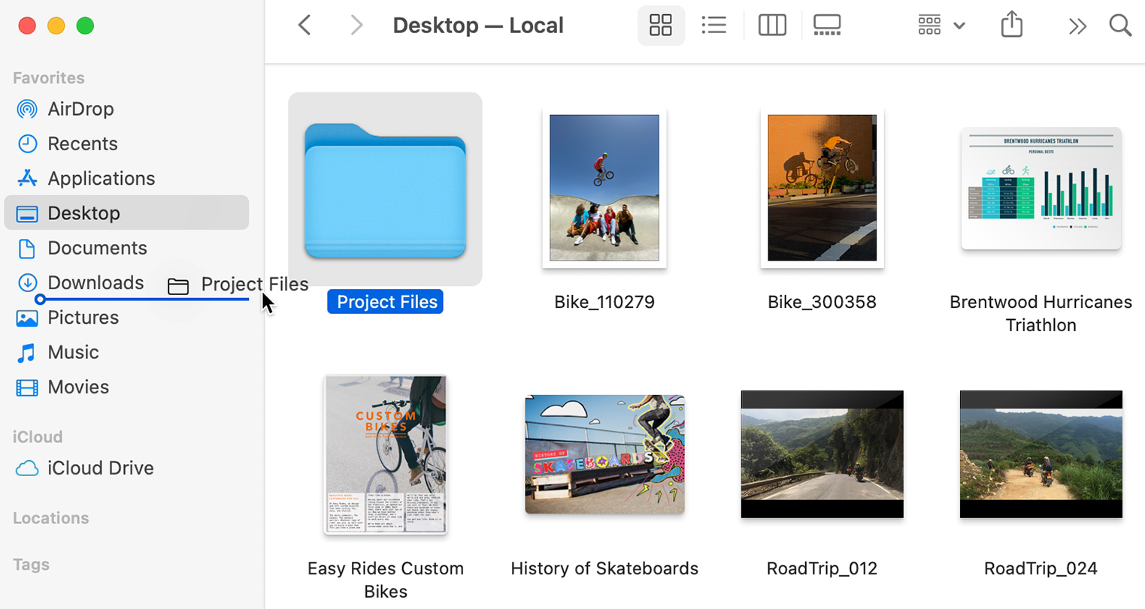This screenshot has width=1145, height=609.
Task: Select the Bike_300358 image thumbnail
Action: [822, 188]
